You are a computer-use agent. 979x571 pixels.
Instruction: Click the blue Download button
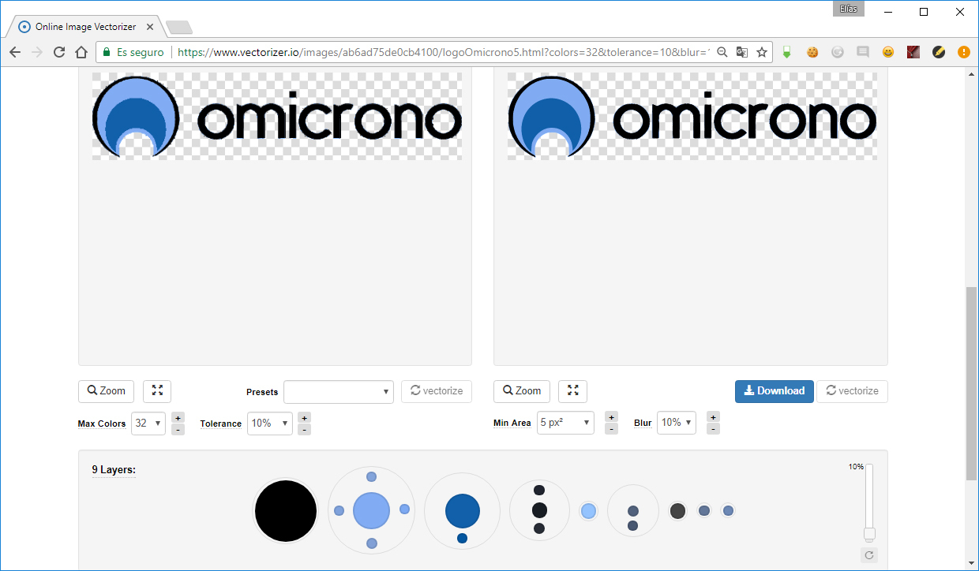point(775,391)
